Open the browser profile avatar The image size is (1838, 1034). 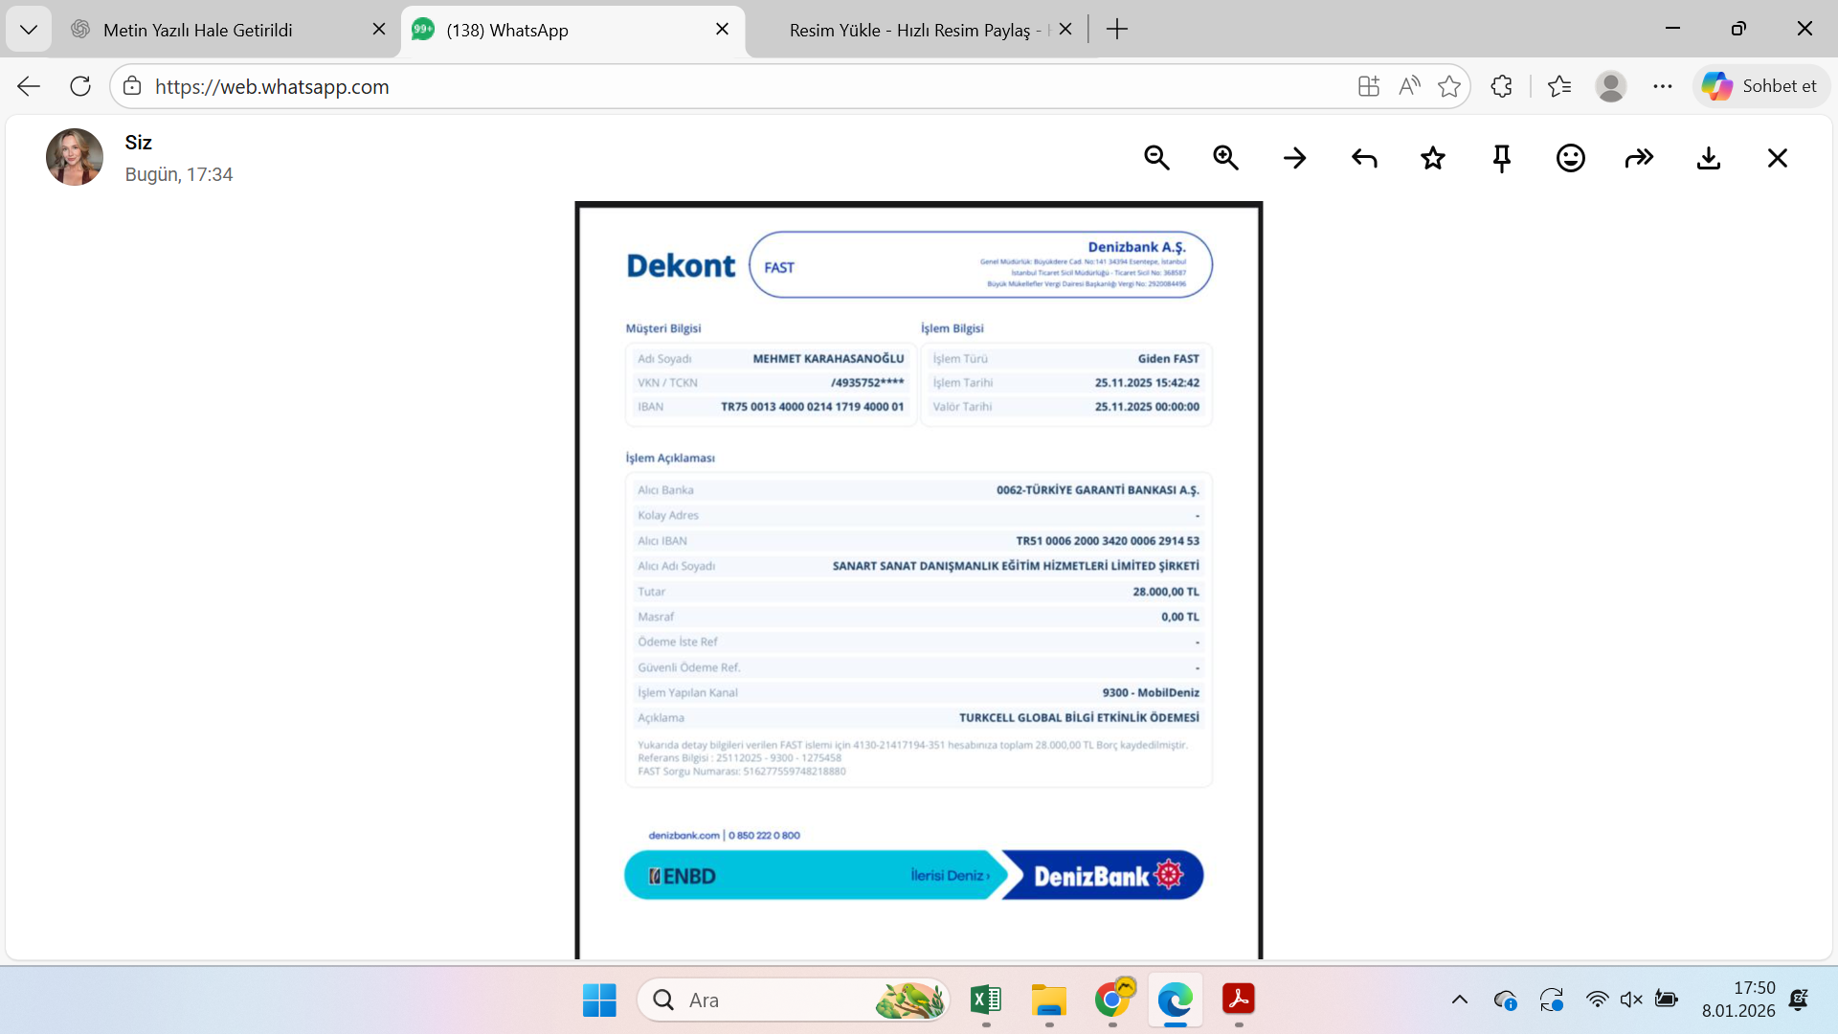[x=1611, y=86]
